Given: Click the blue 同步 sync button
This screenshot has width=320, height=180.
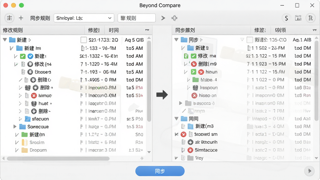Looking at the screenshot, I should (x=160, y=171).
